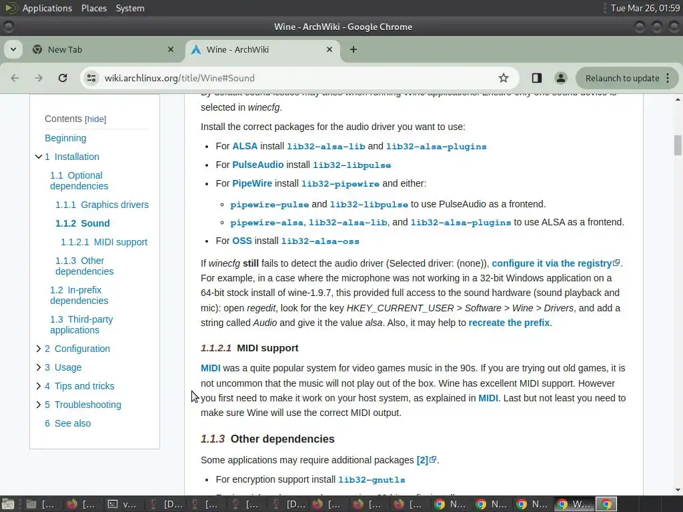Open Chrome side panel

pyautogui.click(x=537, y=78)
